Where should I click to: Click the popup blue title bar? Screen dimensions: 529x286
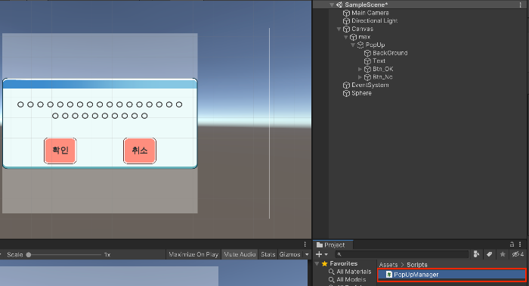tap(100, 84)
